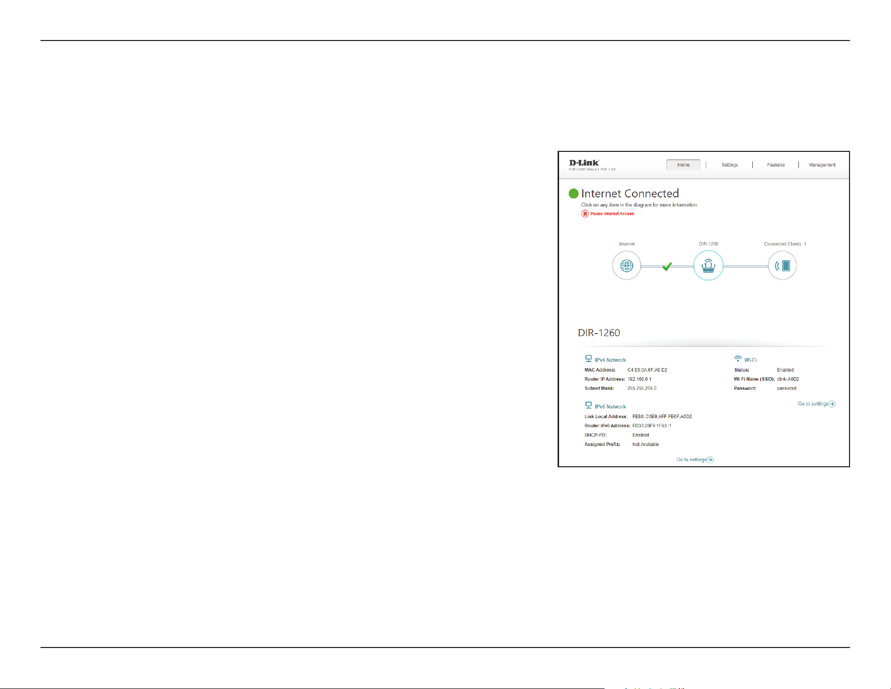Click the firmware version text under D-Link logo
Image resolution: width=891 pixels, height=689 pixels.
click(592, 170)
